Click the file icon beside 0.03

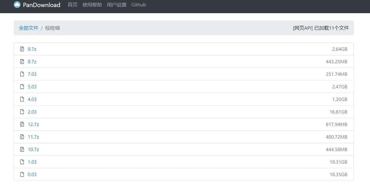point(22,174)
